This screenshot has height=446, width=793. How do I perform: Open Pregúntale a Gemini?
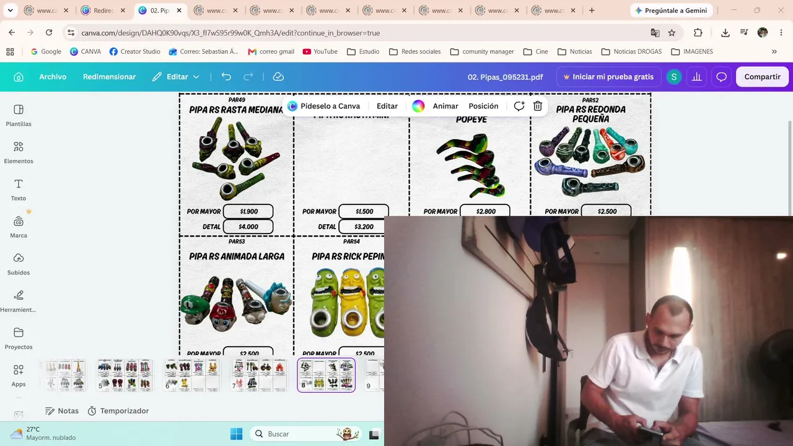coord(671,11)
